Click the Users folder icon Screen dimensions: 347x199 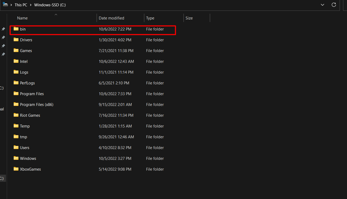pyautogui.click(x=16, y=147)
